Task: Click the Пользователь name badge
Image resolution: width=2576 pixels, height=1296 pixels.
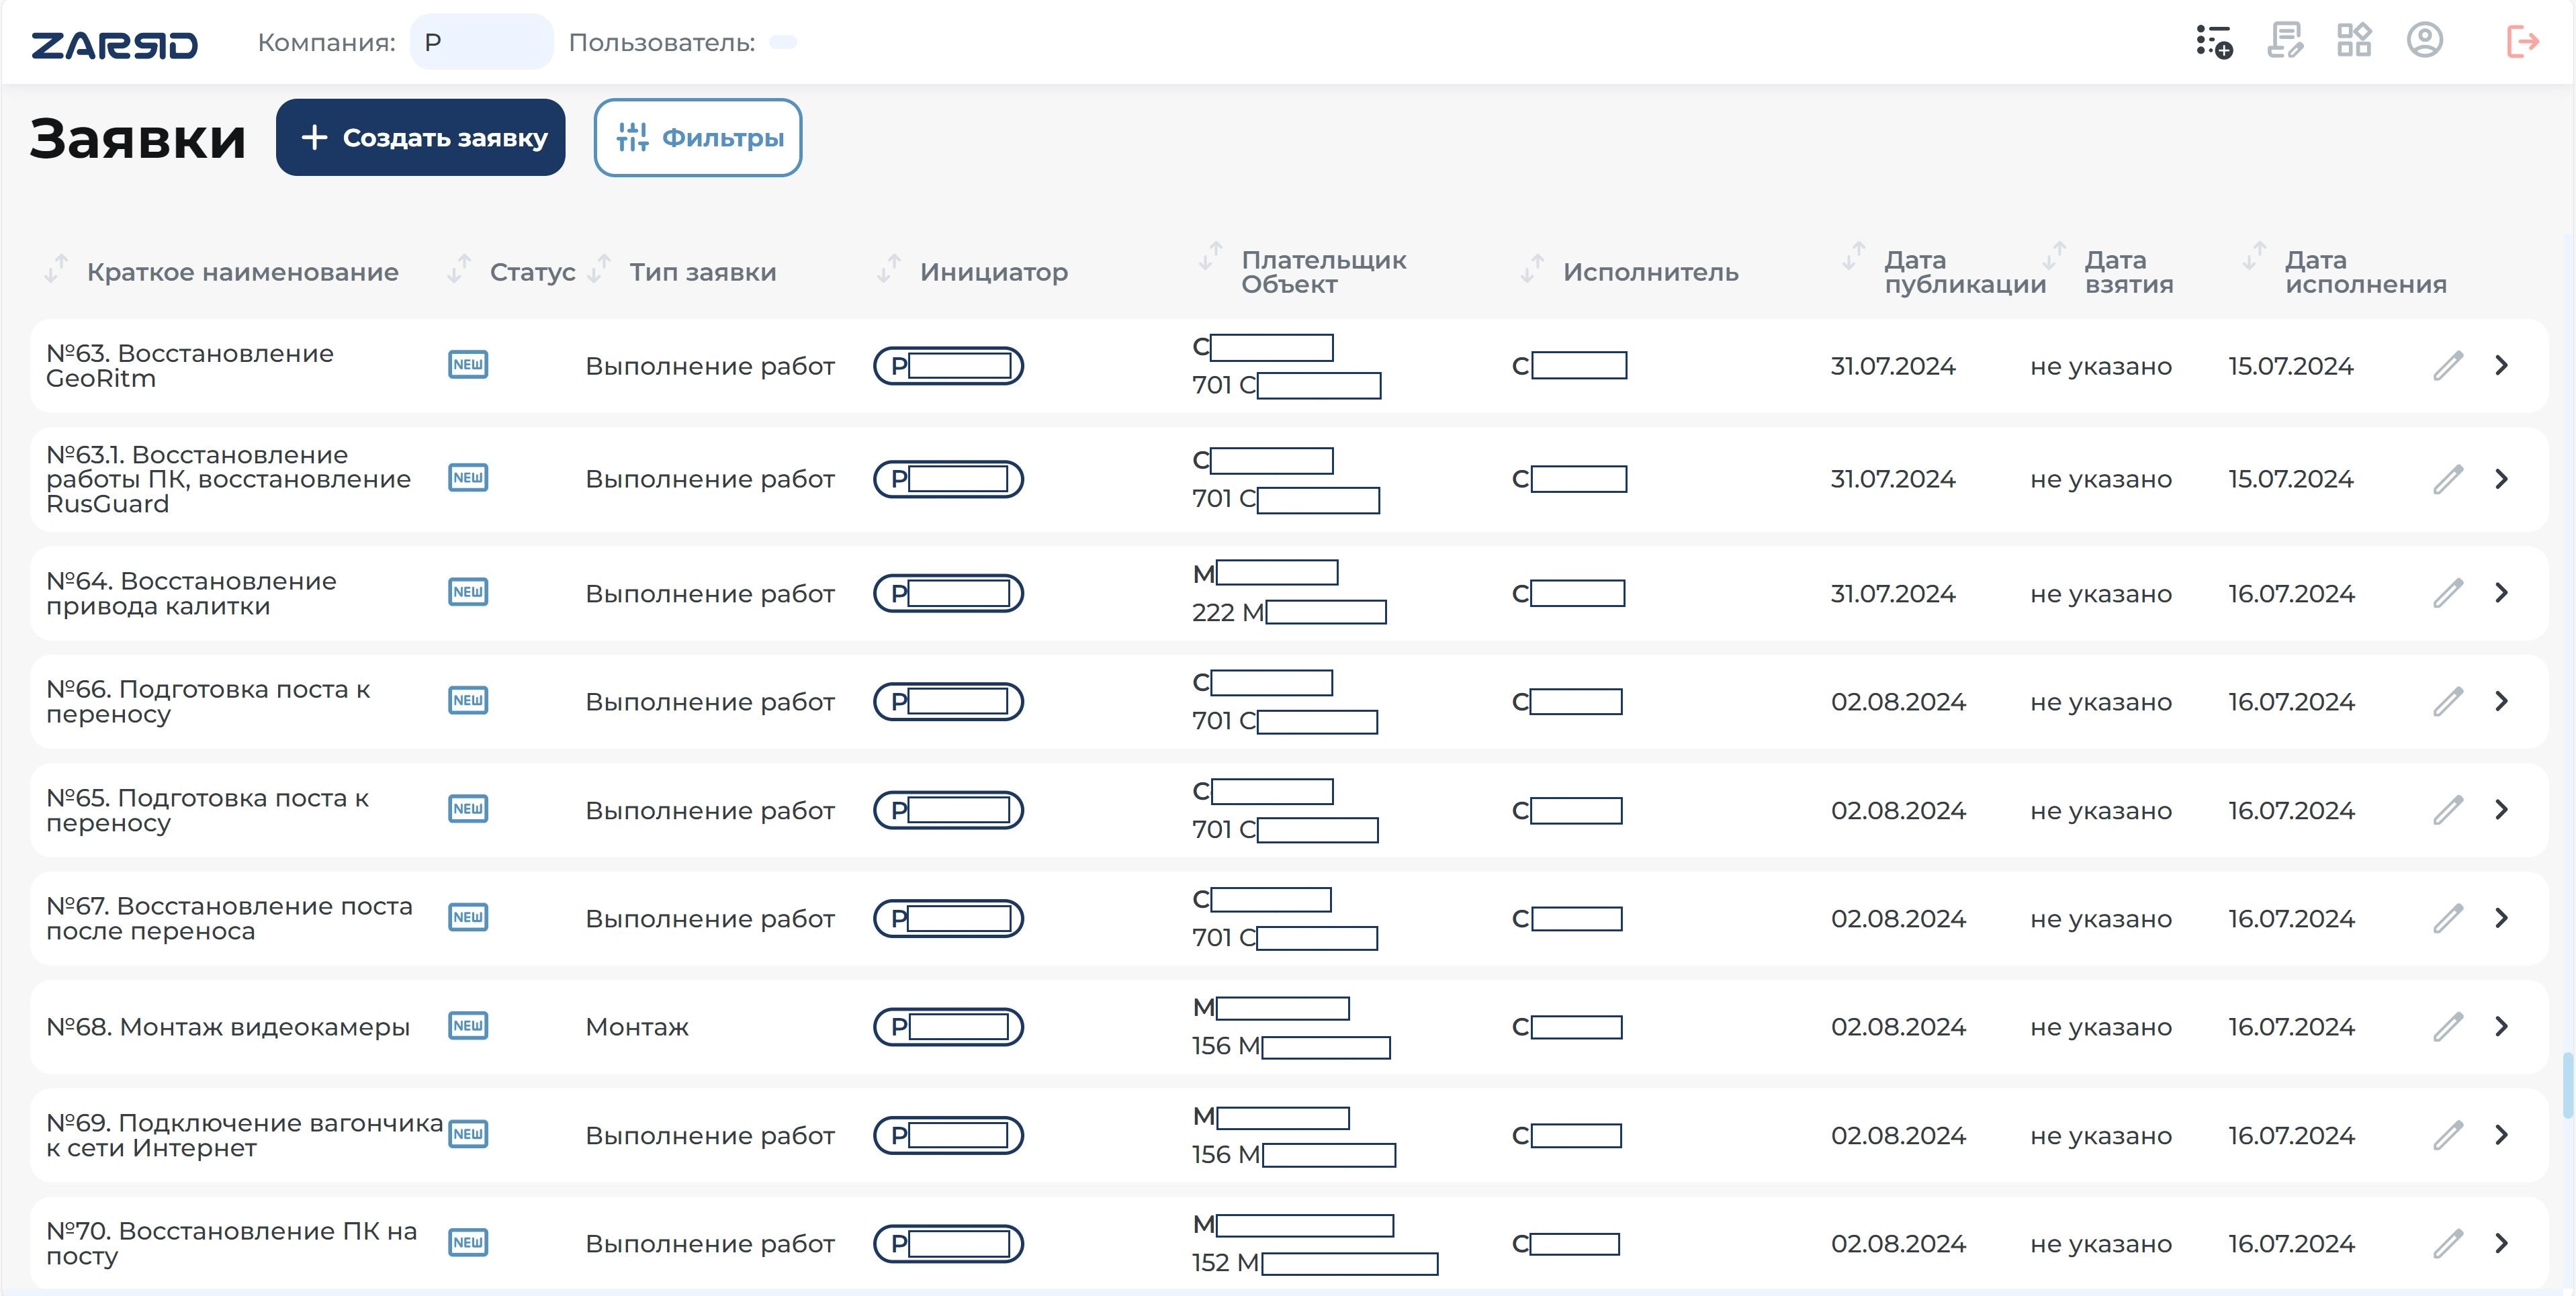Action: [x=783, y=42]
